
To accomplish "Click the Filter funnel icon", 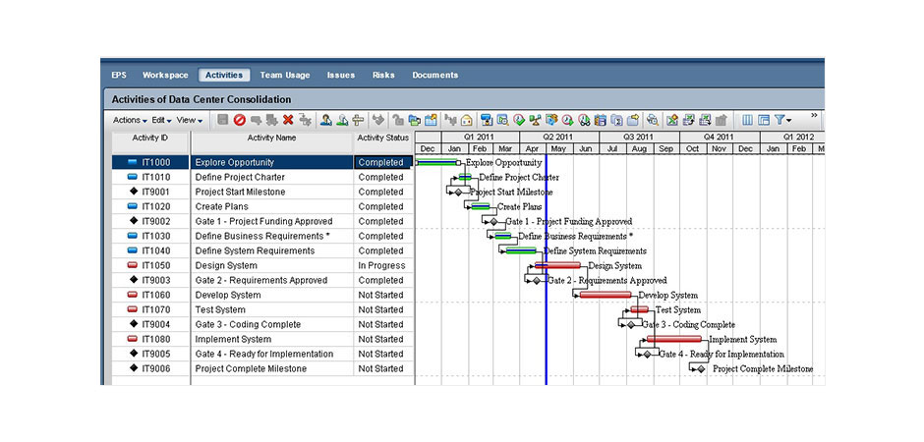I will (781, 120).
